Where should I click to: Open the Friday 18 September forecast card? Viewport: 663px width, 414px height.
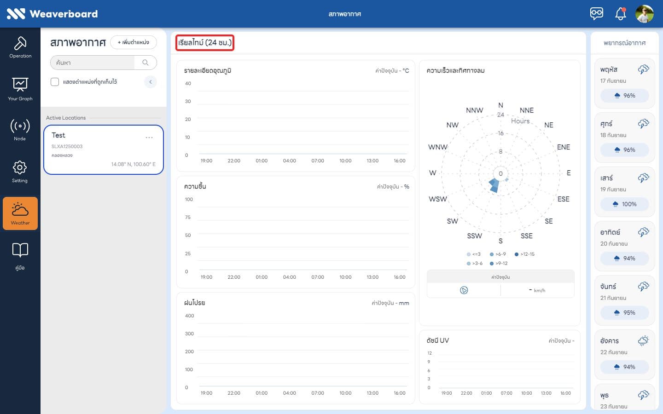pyautogui.click(x=624, y=138)
